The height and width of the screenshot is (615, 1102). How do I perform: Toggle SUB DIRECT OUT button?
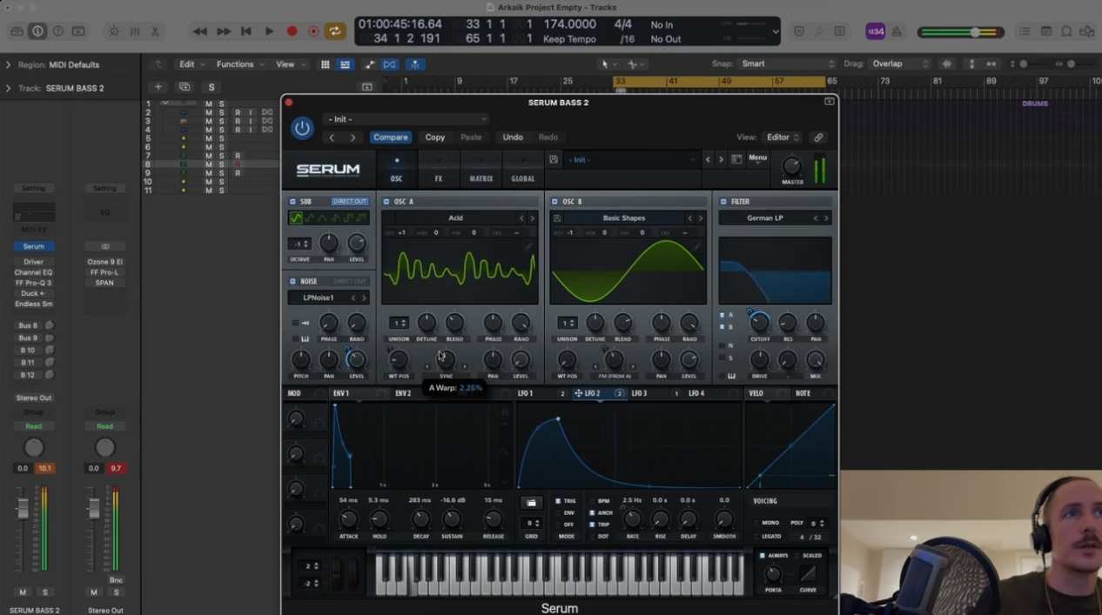349,202
